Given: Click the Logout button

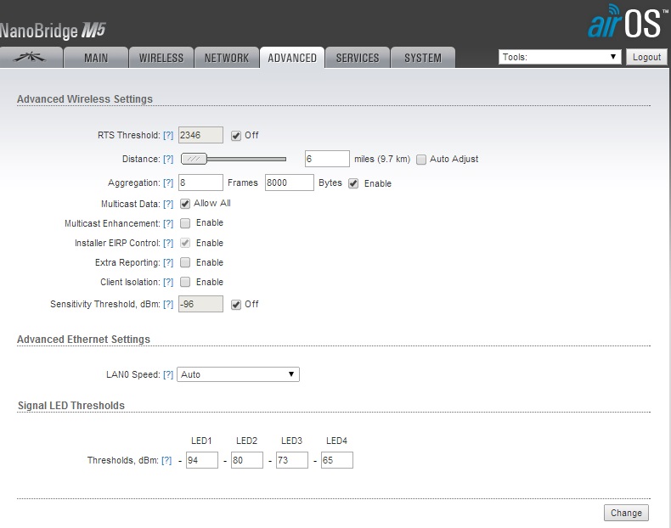Looking at the screenshot, I should pyautogui.click(x=646, y=57).
